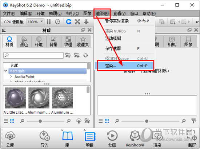Open the KeyShotVR tool
Viewport: 200px width, 149px height.
click(135, 139)
